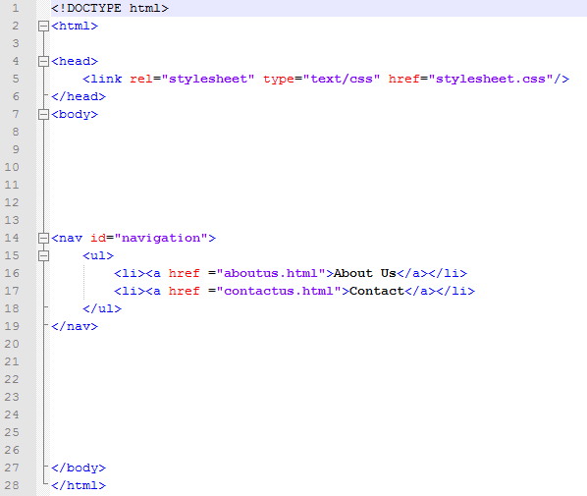587x496 pixels.
Task: Click the closing html tag
Action: (x=79, y=485)
